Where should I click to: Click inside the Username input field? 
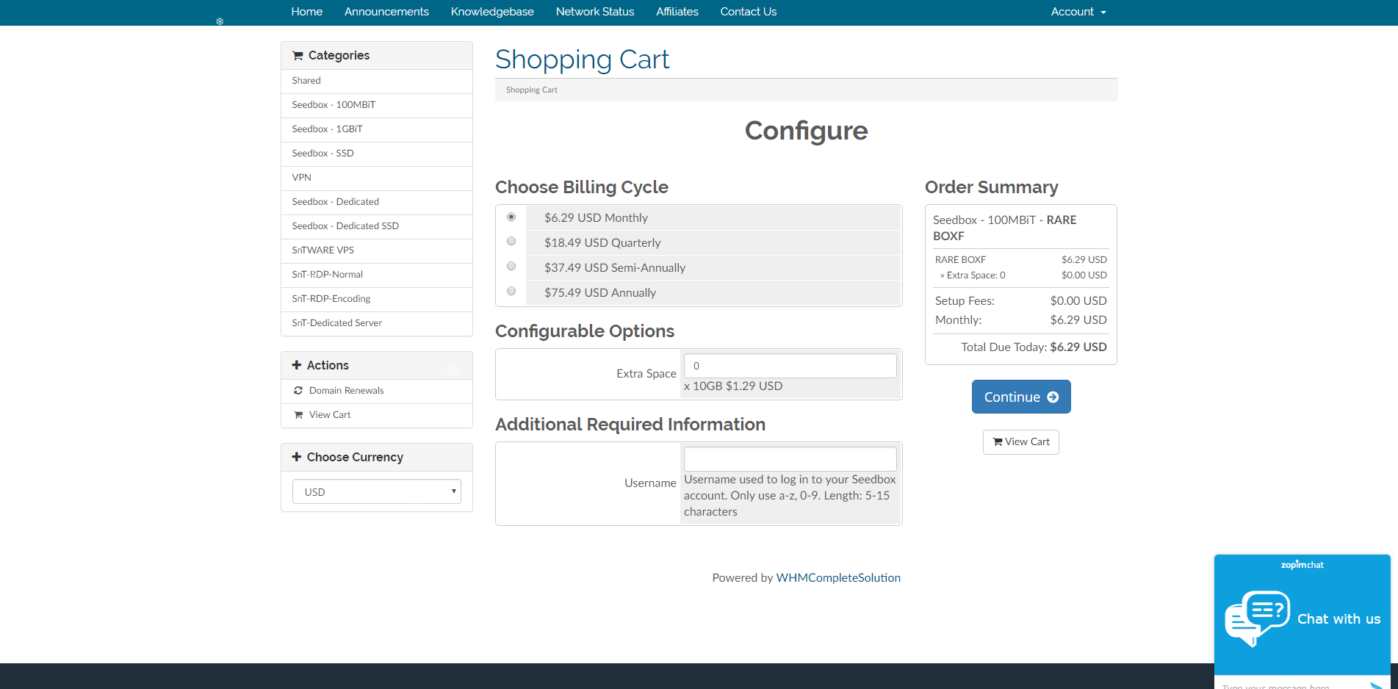click(789, 458)
